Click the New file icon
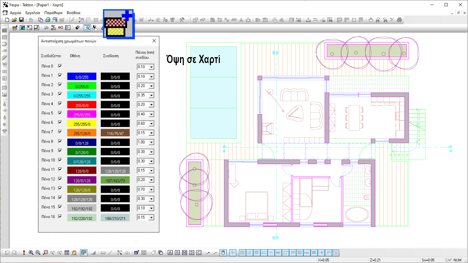The width and height of the screenshot is (468, 263). coord(7,20)
